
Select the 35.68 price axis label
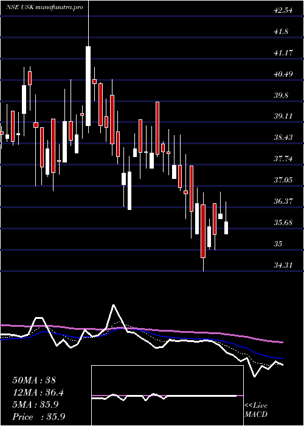[283, 223]
